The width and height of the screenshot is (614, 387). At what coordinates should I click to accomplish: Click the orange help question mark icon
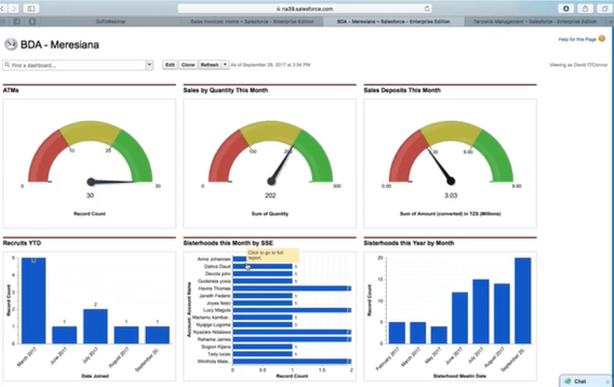point(602,38)
